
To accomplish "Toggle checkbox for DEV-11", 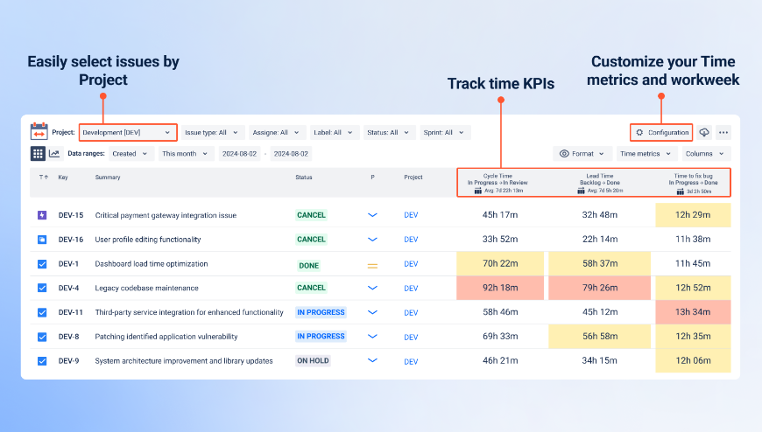I will [42, 312].
